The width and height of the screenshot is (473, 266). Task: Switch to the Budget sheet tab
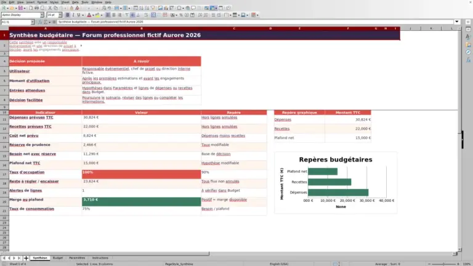58,258
